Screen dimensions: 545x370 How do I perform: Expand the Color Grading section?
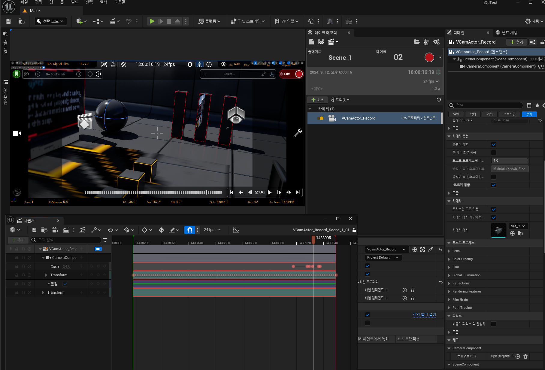(x=449, y=259)
